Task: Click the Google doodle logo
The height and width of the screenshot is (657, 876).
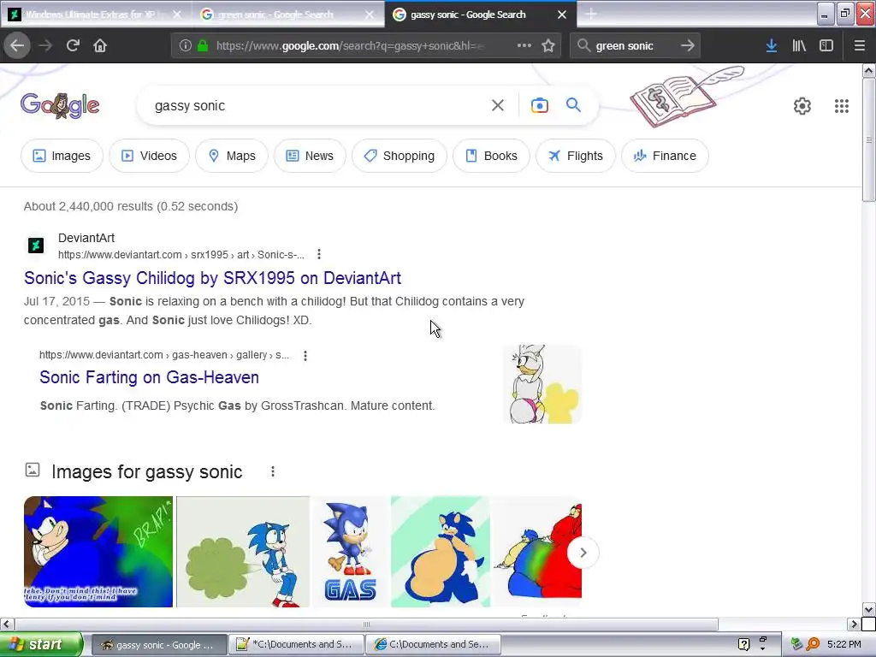Action: pos(60,105)
